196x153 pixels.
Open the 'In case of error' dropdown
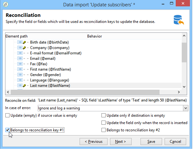click(x=186, y=108)
